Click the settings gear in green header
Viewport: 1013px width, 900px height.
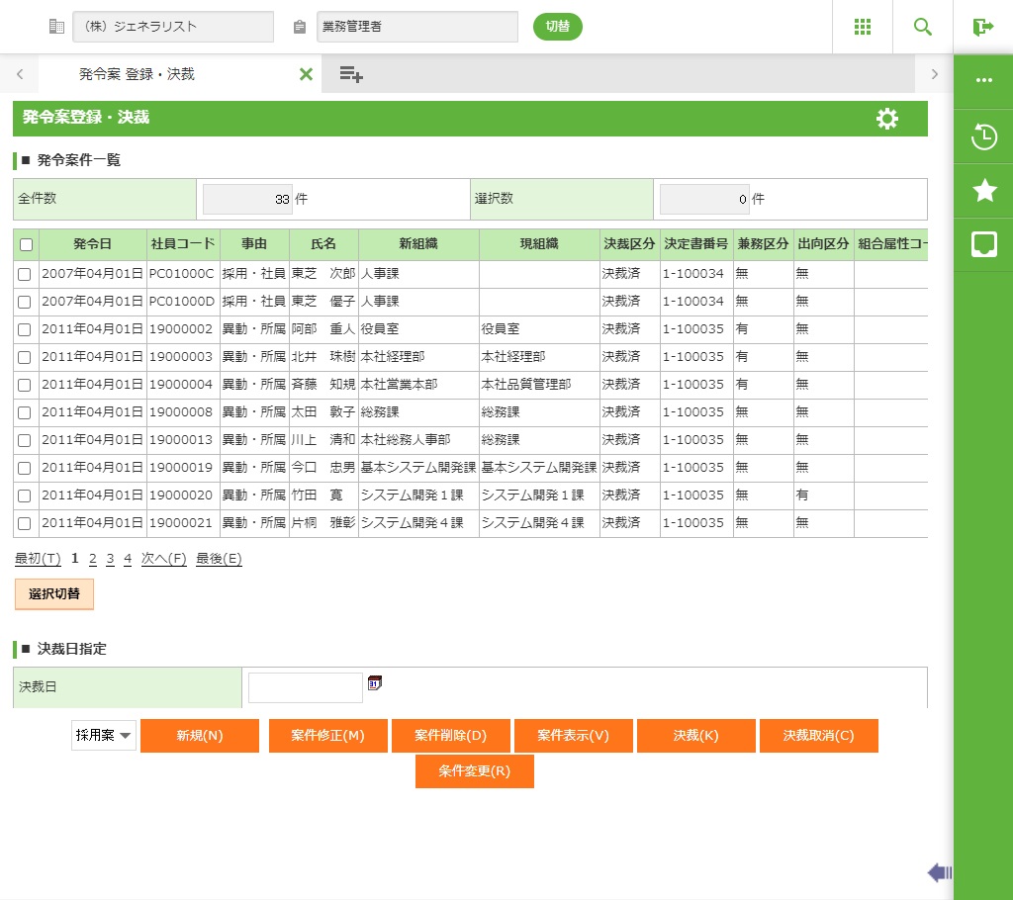click(x=887, y=119)
